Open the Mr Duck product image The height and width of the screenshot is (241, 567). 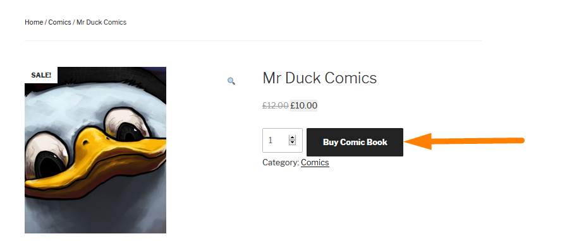coord(95,150)
